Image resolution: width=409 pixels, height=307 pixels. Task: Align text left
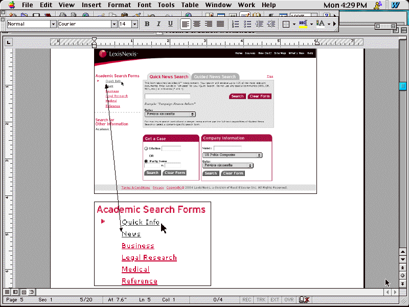[185, 24]
